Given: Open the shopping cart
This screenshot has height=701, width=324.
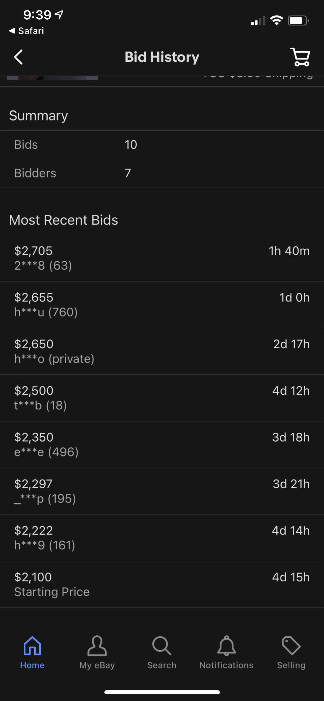Looking at the screenshot, I should coord(300,57).
